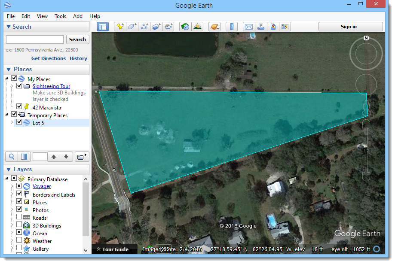The height and width of the screenshot is (264, 395).
Task: Collapse the Places panel
Action: [9, 69]
